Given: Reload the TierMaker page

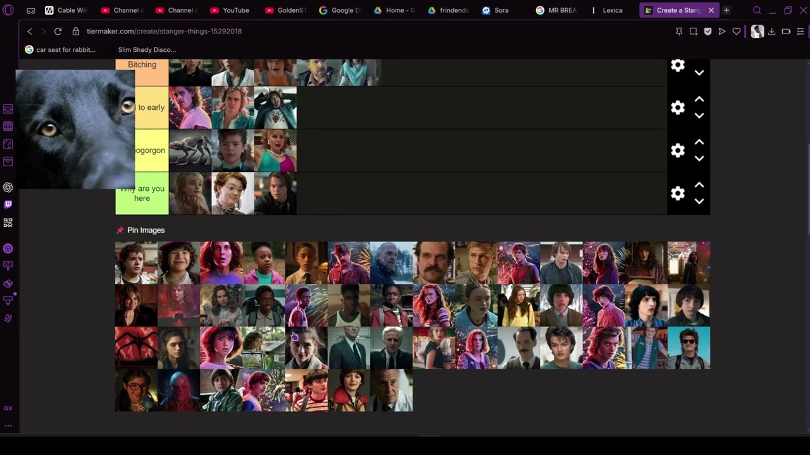Looking at the screenshot, I should (x=58, y=31).
